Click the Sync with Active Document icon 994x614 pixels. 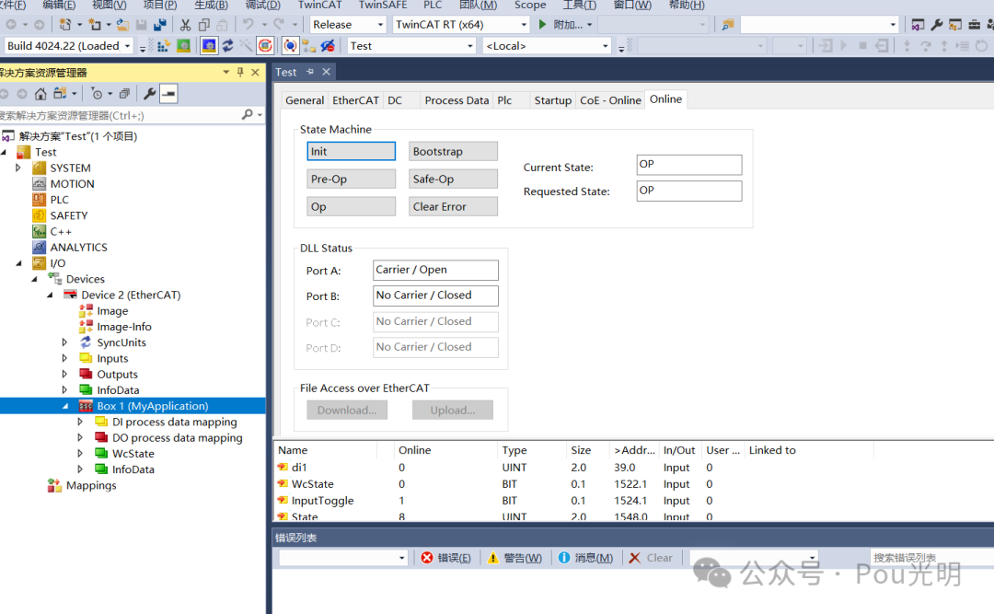pos(60,94)
